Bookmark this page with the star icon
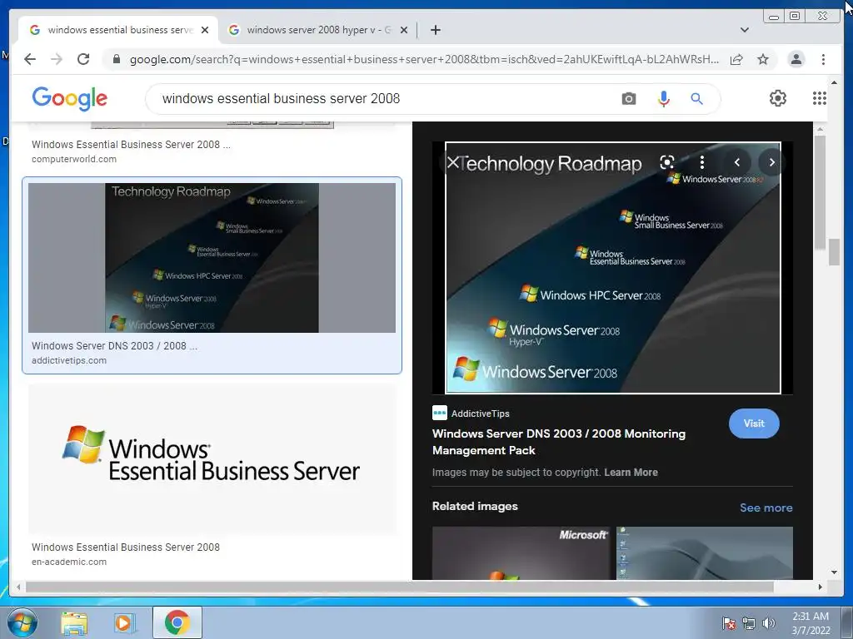The image size is (853, 639). 763,59
